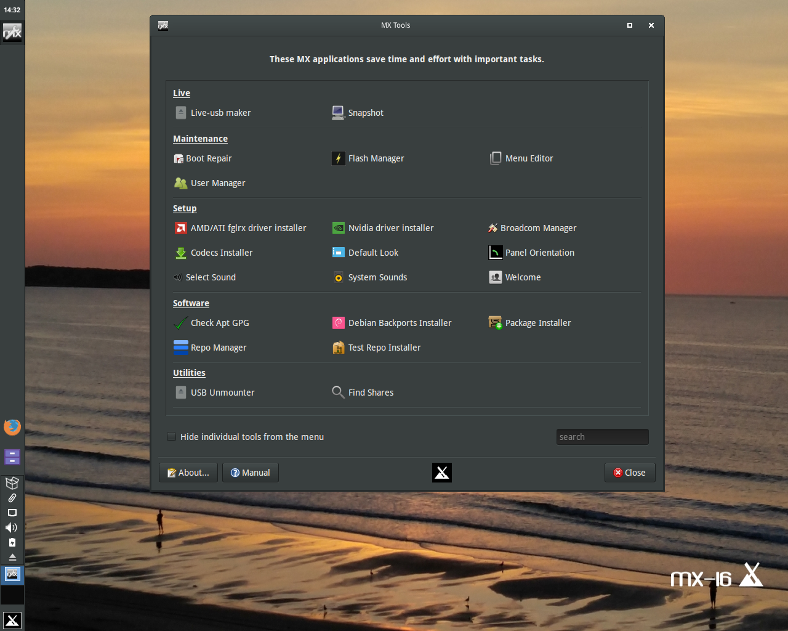Image resolution: width=788 pixels, height=631 pixels.
Task: Launch Package Installer
Action: pyautogui.click(x=530, y=323)
